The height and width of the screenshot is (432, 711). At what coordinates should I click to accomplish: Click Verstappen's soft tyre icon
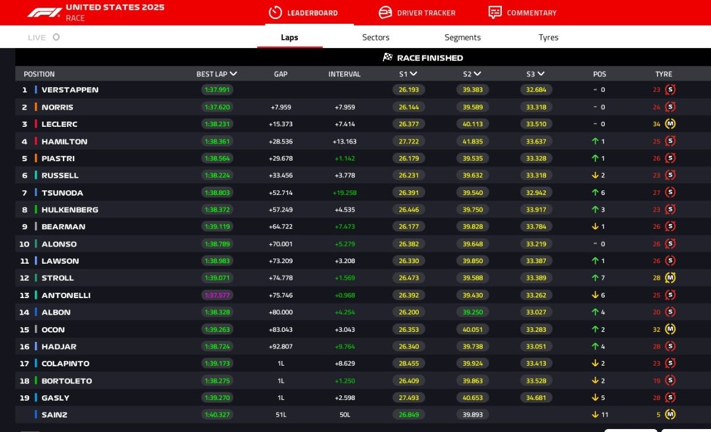(x=670, y=90)
